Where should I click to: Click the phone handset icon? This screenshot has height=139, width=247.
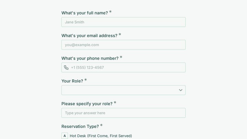66,68
